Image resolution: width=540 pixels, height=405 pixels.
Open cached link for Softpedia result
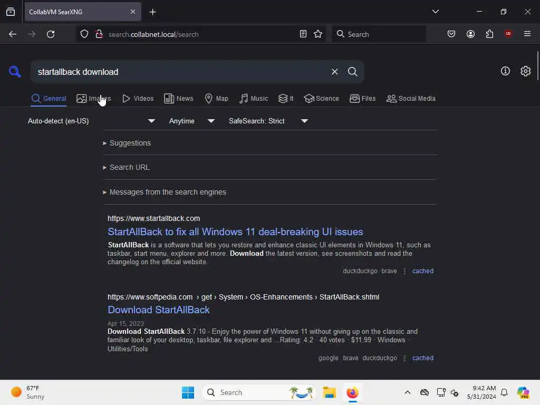point(422,358)
